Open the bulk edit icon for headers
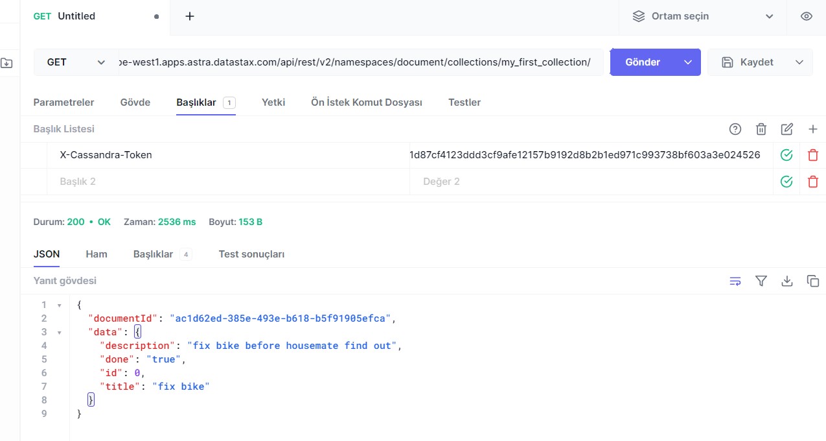 [x=786, y=129]
